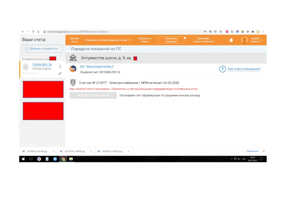Image resolution: width=286 pixels, height=202 pixels.
Task: Open Договоры энергоснабжения section
Action: (204, 40)
